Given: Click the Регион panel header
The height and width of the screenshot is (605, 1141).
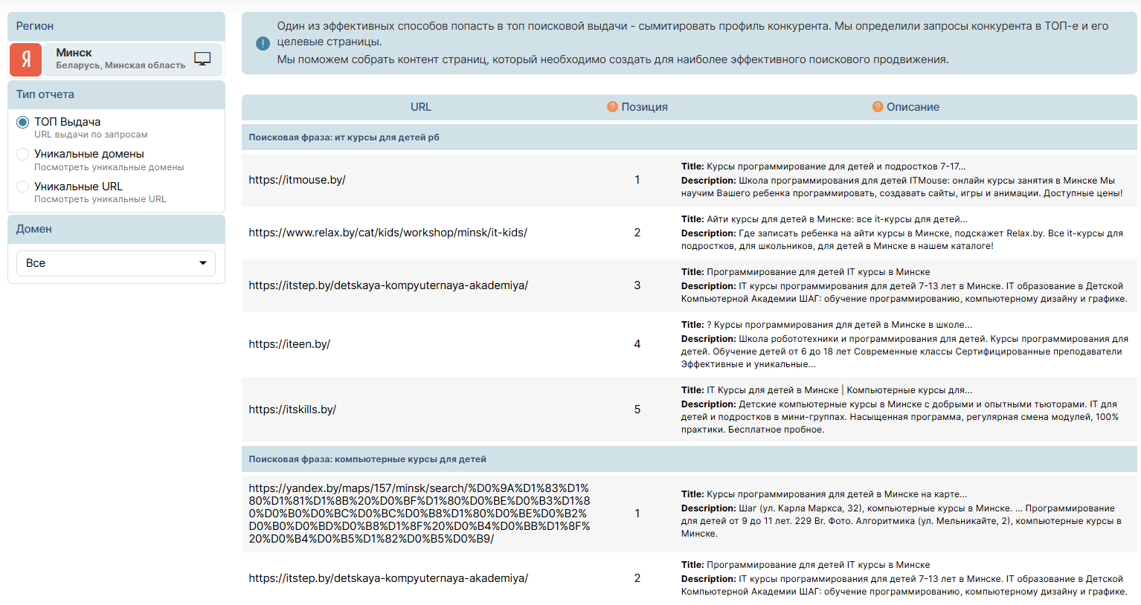Looking at the screenshot, I should point(116,26).
